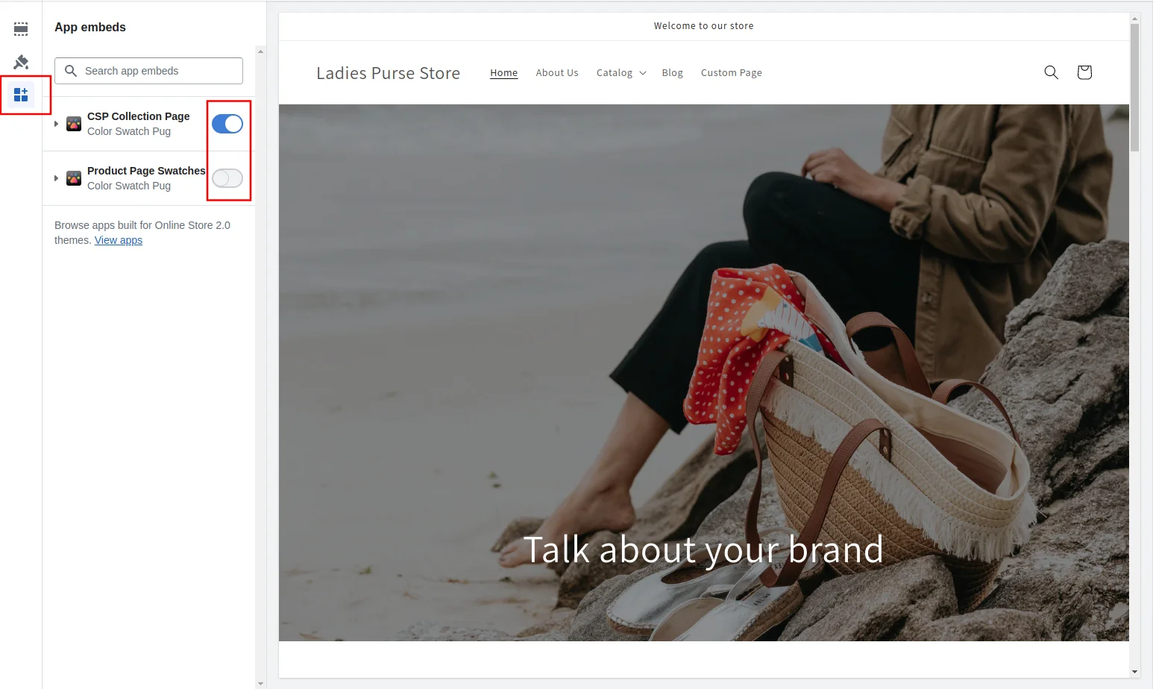Image resolution: width=1153 pixels, height=689 pixels.
Task: Click magnifier icon in app embeds search
Action: coord(71,71)
